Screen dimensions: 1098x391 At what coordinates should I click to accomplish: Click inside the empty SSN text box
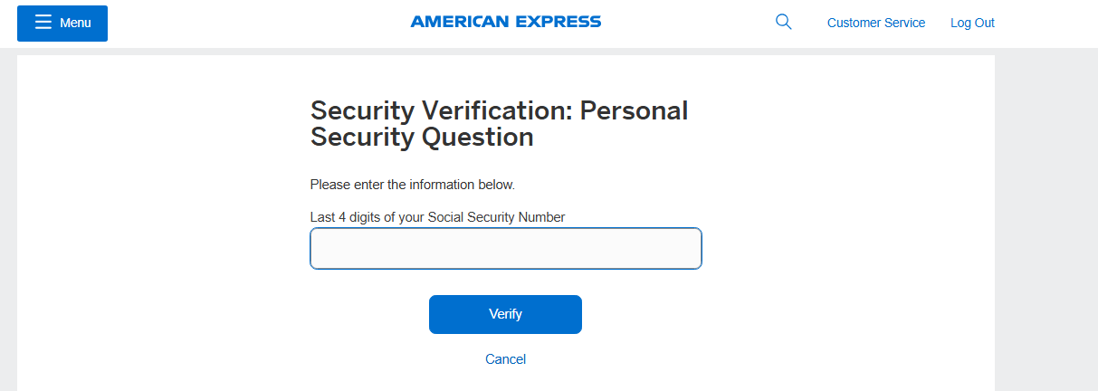point(505,249)
